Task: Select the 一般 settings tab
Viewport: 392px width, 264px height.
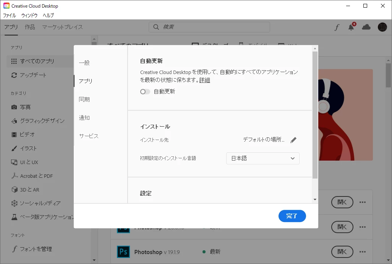Action: [x=84, y=63]
